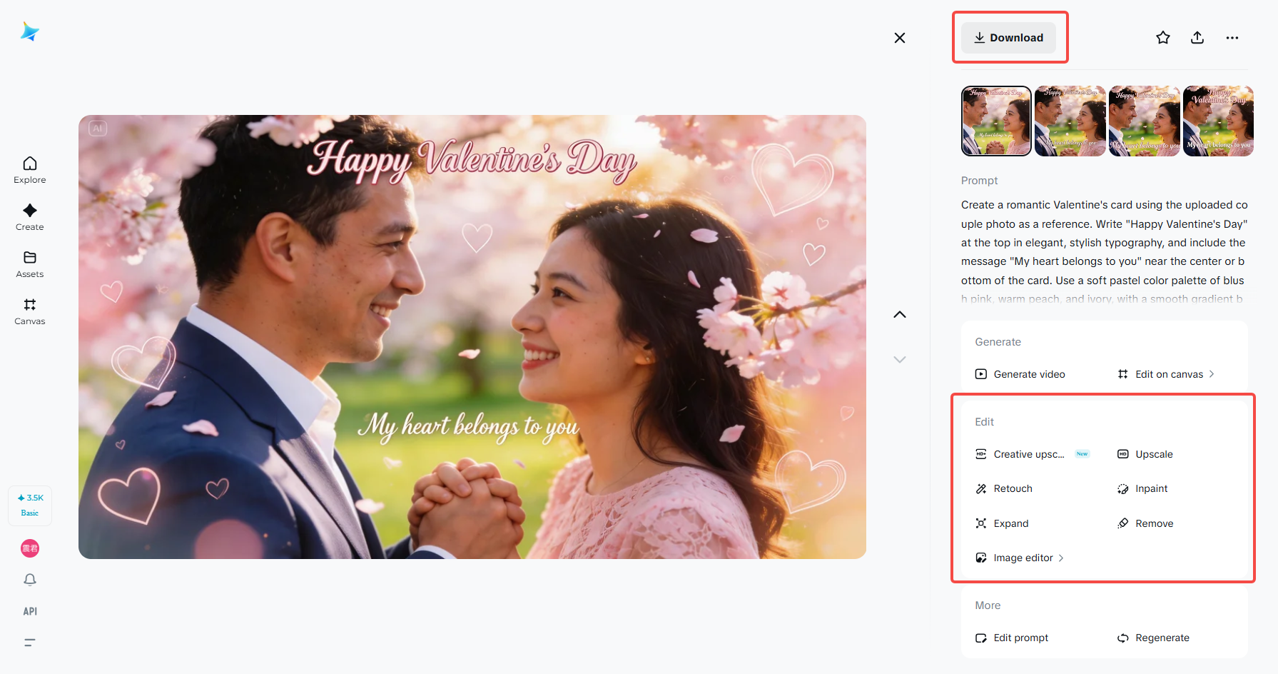This screenshot has height=674, width=1278.
Task: Go to previous image with up chevron
Action: 900,314
